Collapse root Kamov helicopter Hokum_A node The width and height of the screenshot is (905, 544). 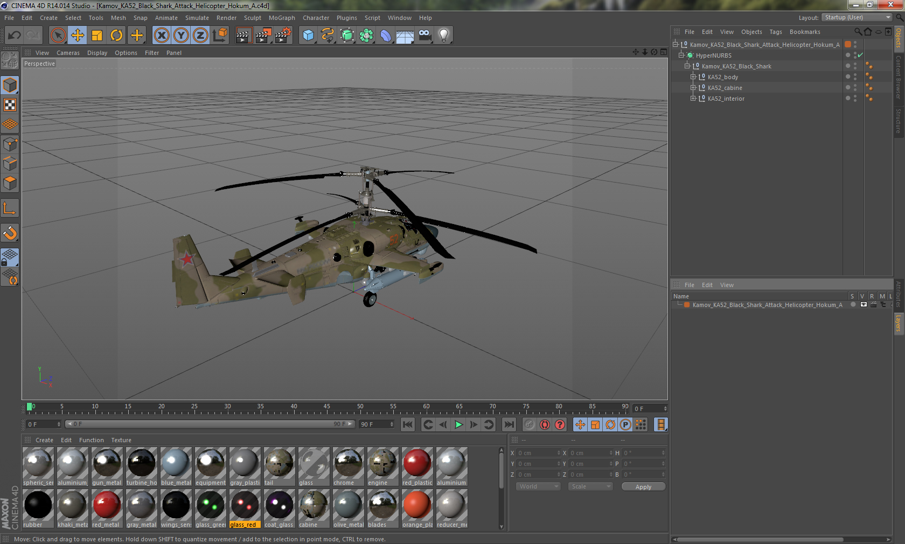coord(676,45)
